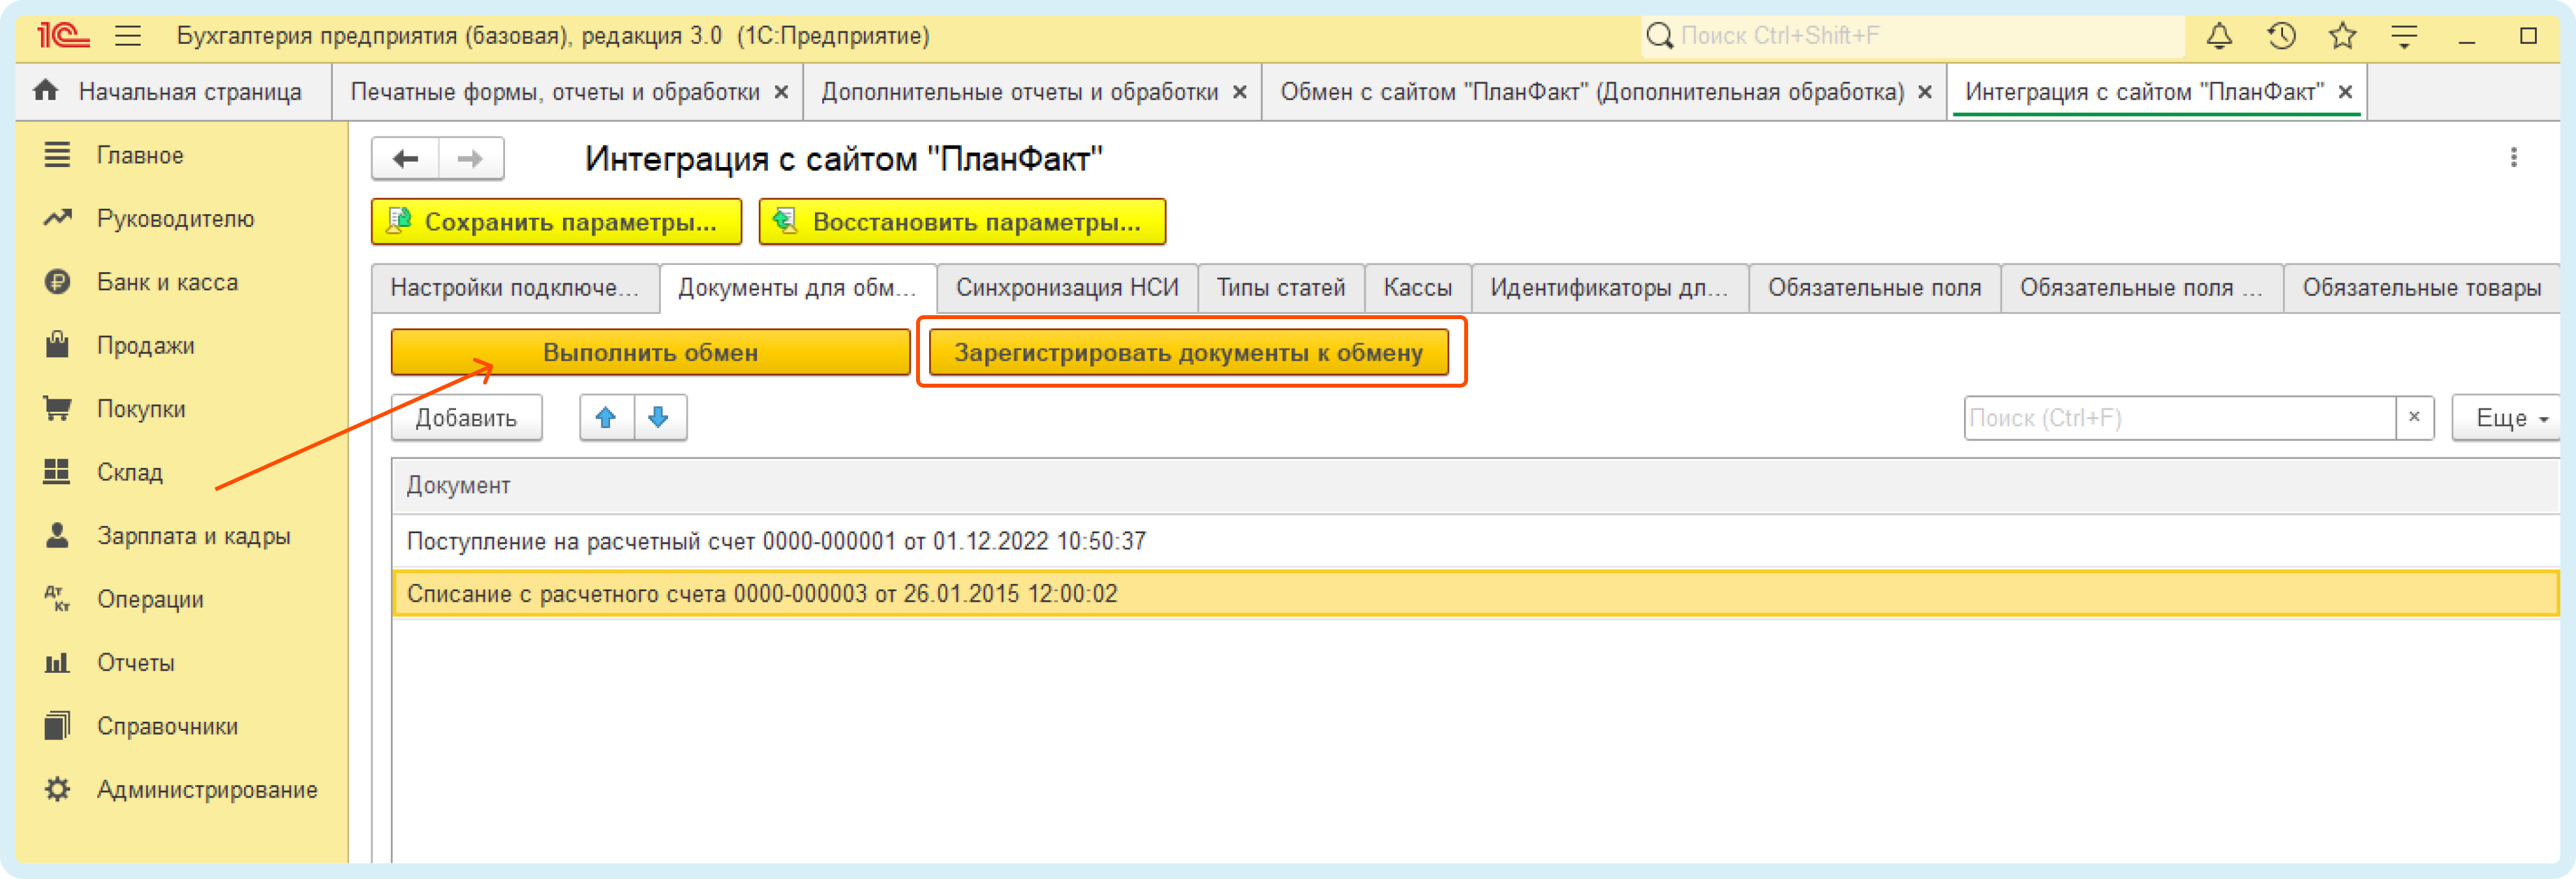Go to Начальная страница home tab
2576x879 pixels.
(173, 92)
